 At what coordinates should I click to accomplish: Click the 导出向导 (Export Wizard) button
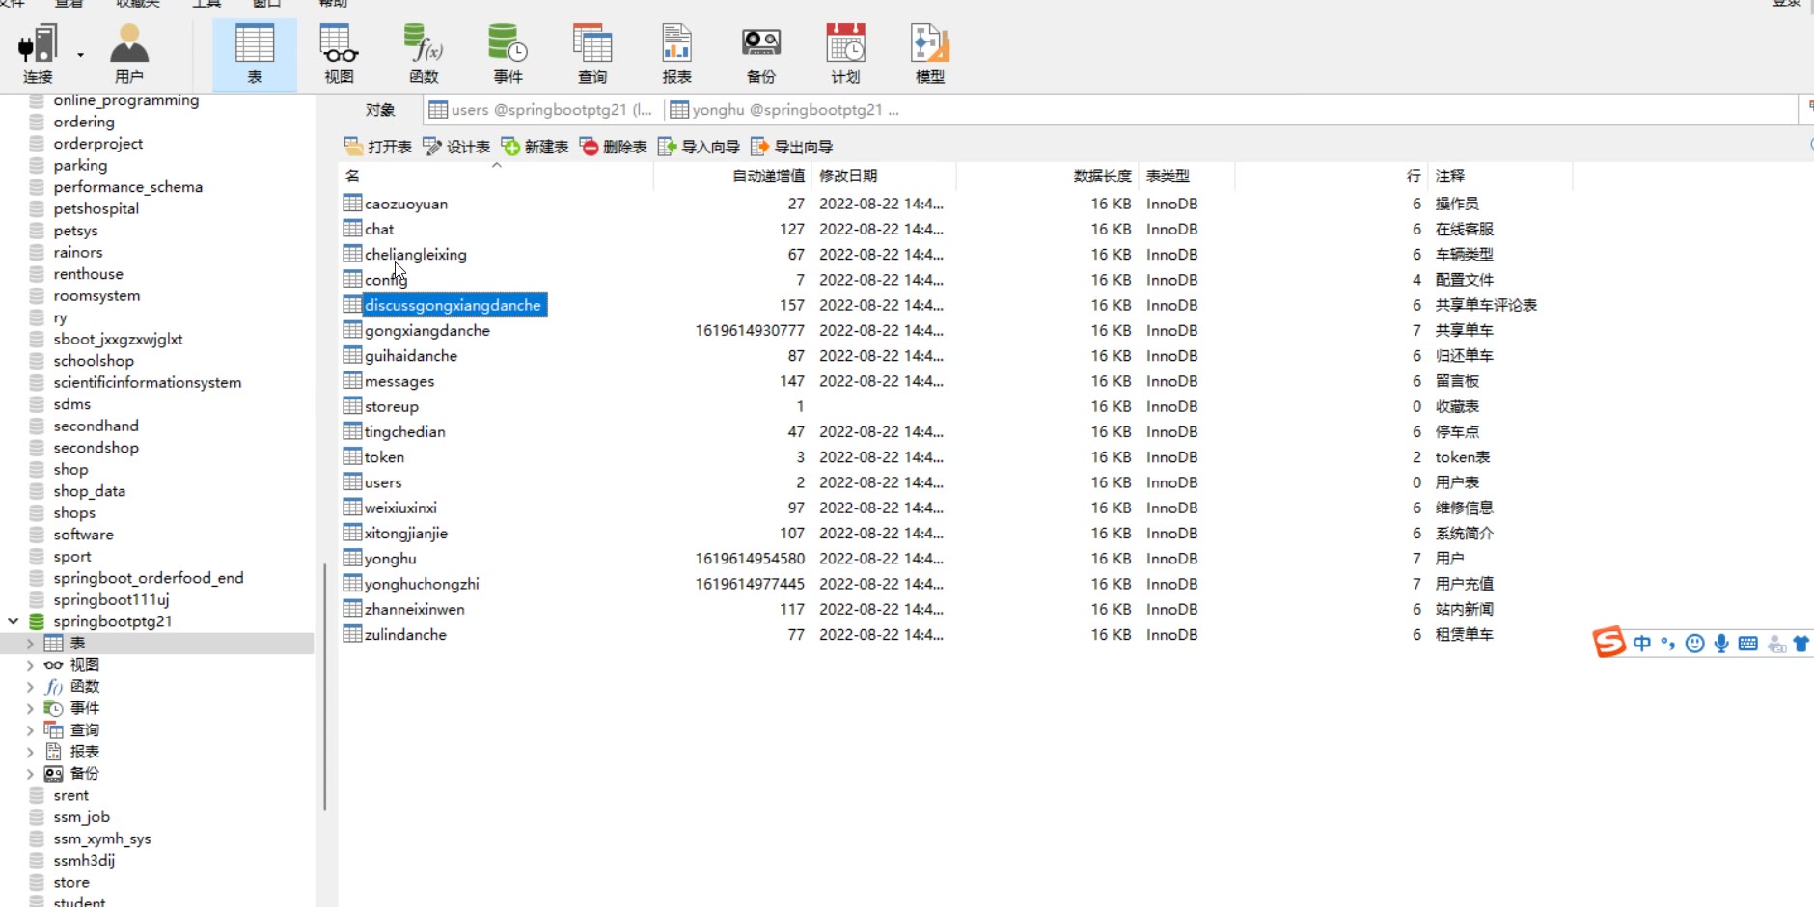point(791,147)
